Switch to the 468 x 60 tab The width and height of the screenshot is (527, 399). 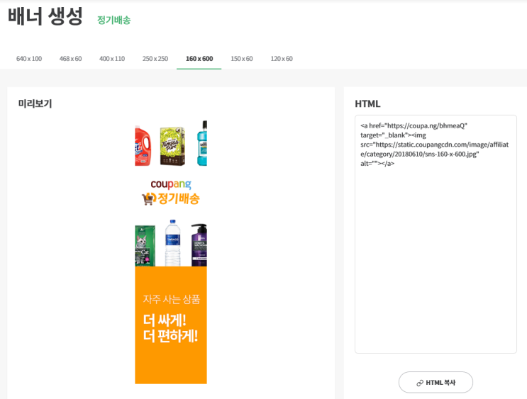71,59
